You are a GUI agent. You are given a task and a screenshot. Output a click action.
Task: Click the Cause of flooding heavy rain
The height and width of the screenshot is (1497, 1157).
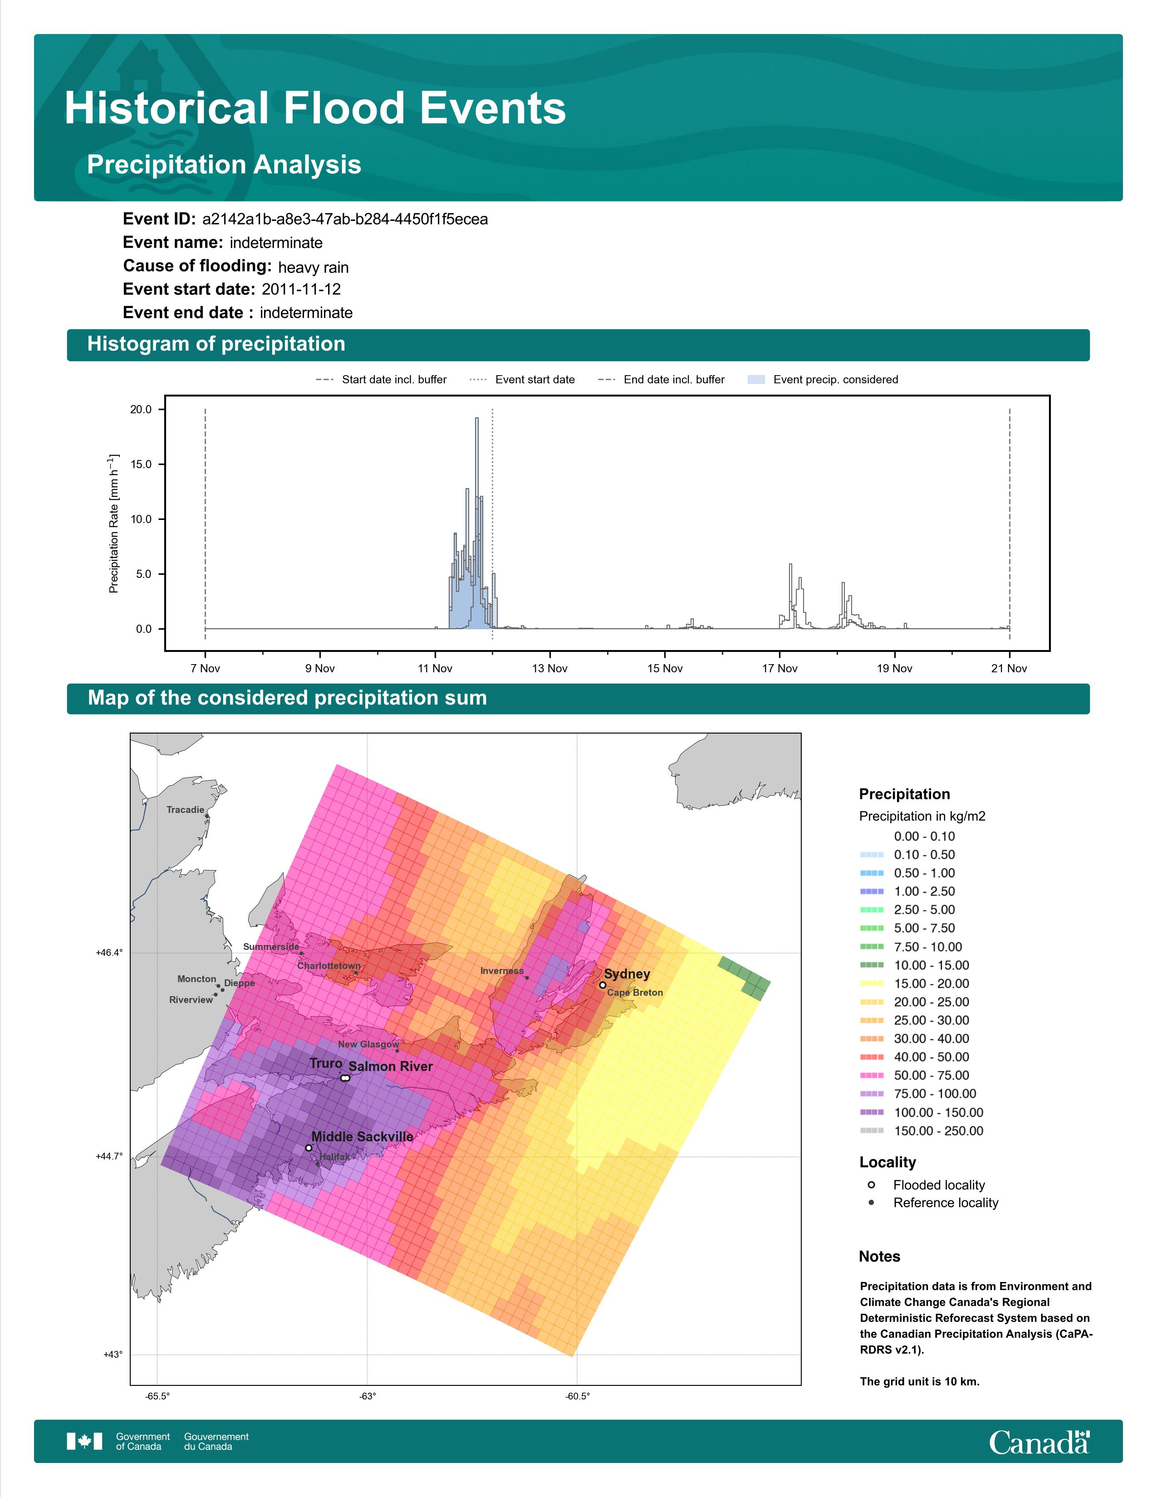[313, 267]
